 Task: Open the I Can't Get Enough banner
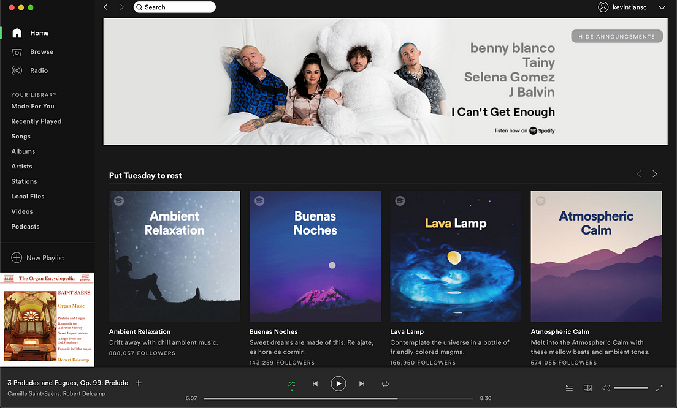pos(385,81)
